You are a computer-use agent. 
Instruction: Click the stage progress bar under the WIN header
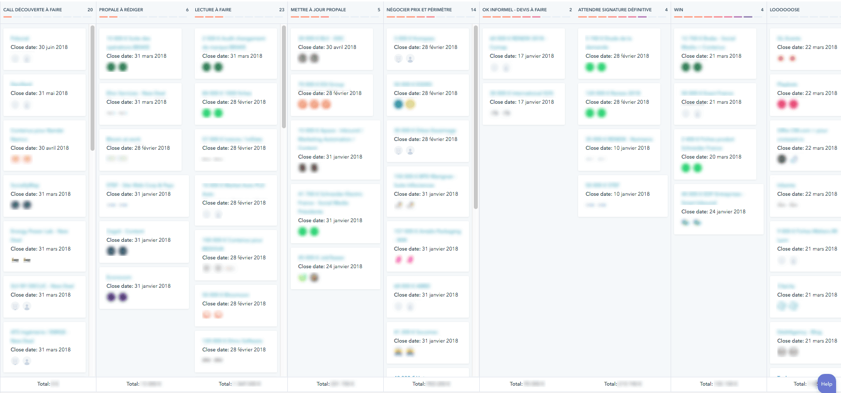click(x=718, y=17)
